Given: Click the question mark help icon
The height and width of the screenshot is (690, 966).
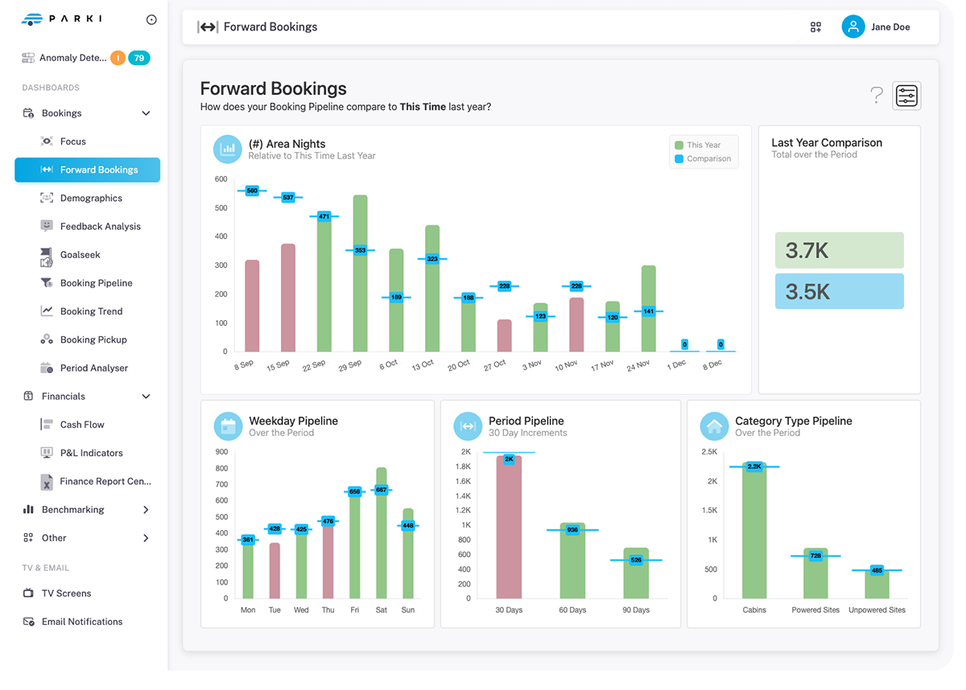Looking at the screenshot, I should 877,95.
